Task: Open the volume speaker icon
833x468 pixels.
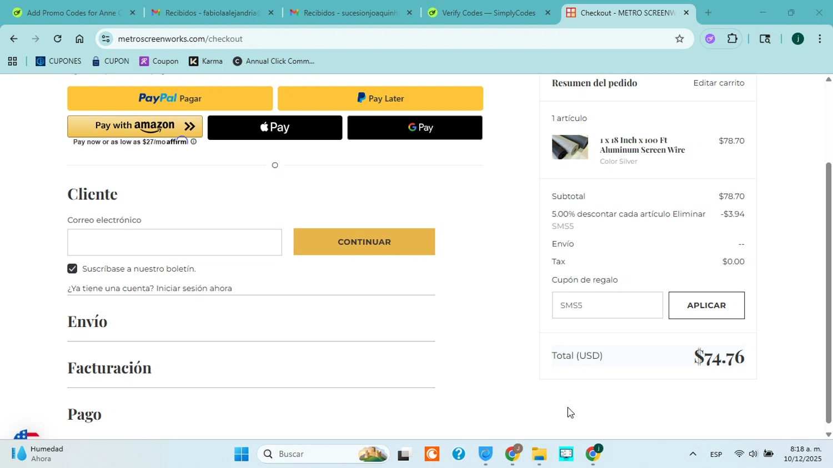Action: click(x=753, y=454)
